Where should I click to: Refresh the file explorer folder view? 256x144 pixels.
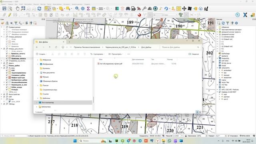coord(56,47)
